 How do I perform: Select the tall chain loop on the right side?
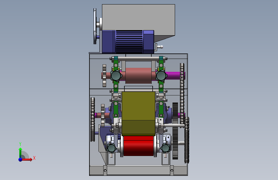[x=182, y=94]
